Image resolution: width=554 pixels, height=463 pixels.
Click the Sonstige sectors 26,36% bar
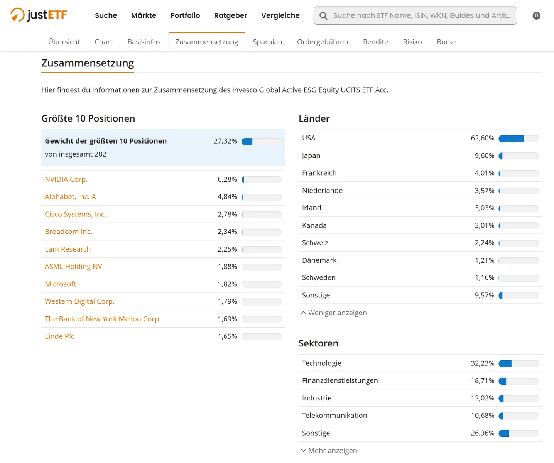(519, 433)
